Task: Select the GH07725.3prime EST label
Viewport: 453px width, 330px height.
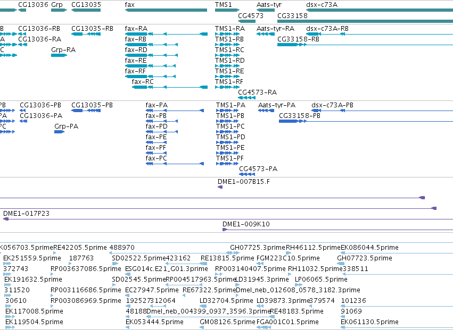Action: tap(258, 248)
